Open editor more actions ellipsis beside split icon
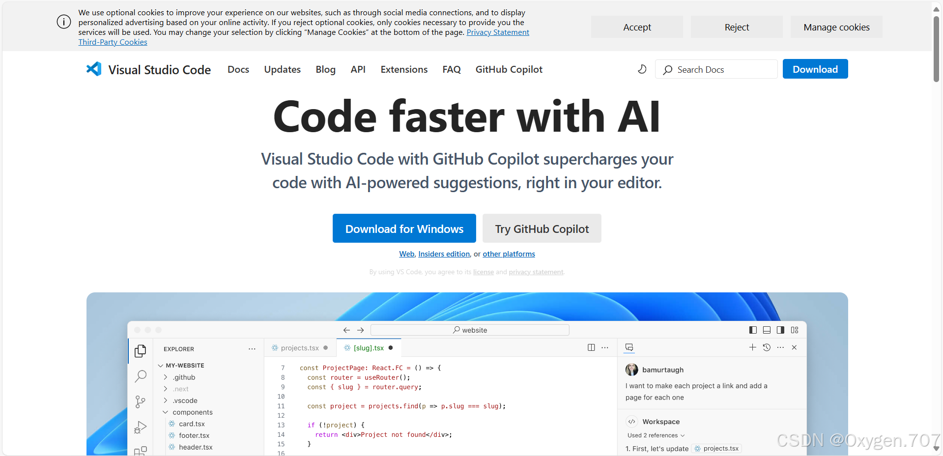 605,347
